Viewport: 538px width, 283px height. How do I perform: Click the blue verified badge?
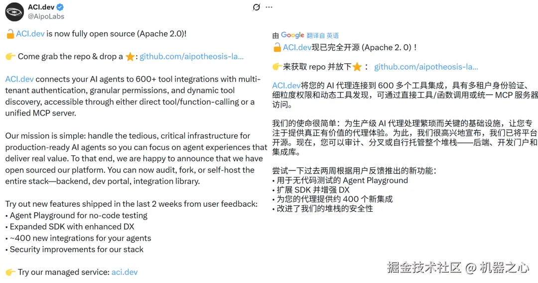(x=60, y=7)
